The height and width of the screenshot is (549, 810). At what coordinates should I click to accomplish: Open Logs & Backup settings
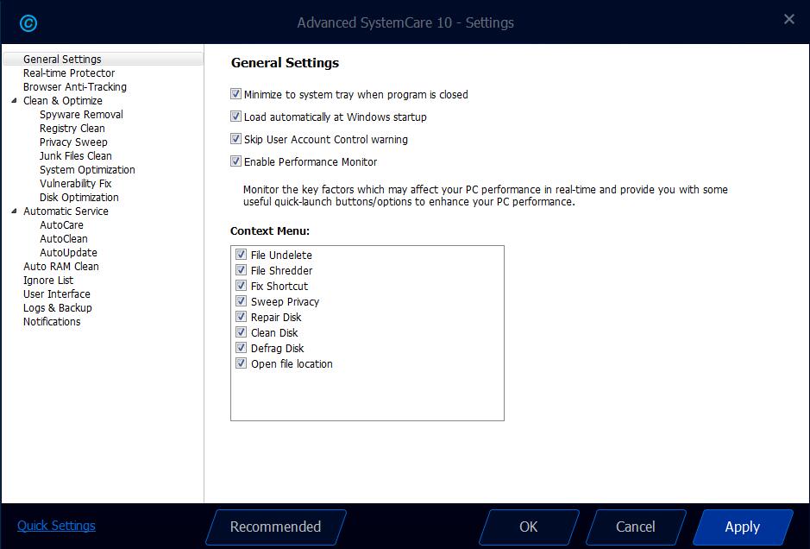click(x=57, y=307)
